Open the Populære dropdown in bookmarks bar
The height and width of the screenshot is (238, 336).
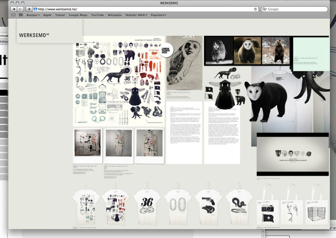click(159, 15)
